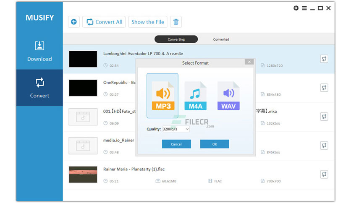Click the 02:54 duration text
This screenshot has height=203, width=351.
coord(114,66)
